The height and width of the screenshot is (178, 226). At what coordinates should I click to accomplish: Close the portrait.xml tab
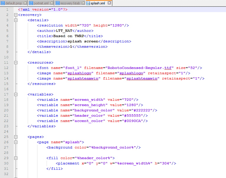(x=52, y=3)
